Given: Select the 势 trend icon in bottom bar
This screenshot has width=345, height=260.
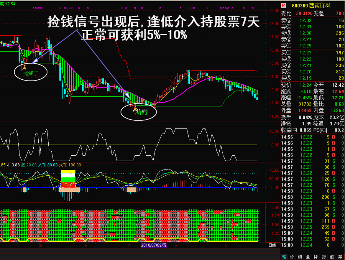Looking at the screenshot, I should pyautogui.click(x=317, y=257).
